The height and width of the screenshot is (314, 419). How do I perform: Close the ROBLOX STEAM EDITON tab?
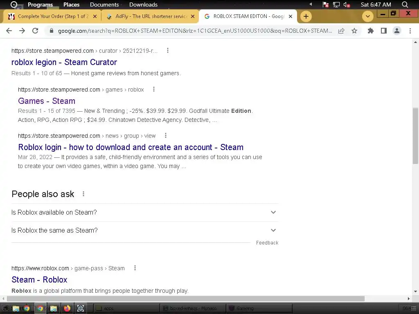point(291,16)
